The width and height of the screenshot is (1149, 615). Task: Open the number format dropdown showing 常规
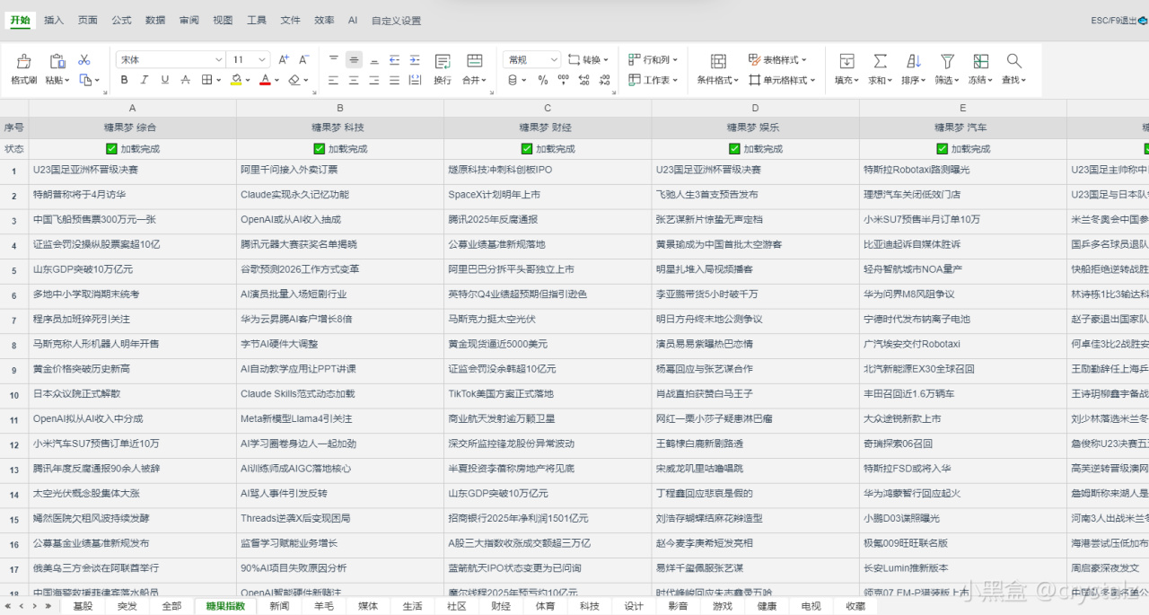click(531, 59)
